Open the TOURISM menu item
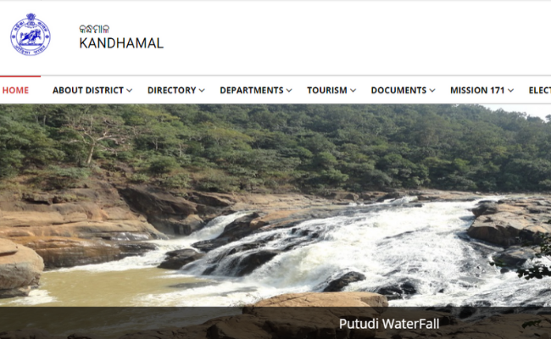 327,91
